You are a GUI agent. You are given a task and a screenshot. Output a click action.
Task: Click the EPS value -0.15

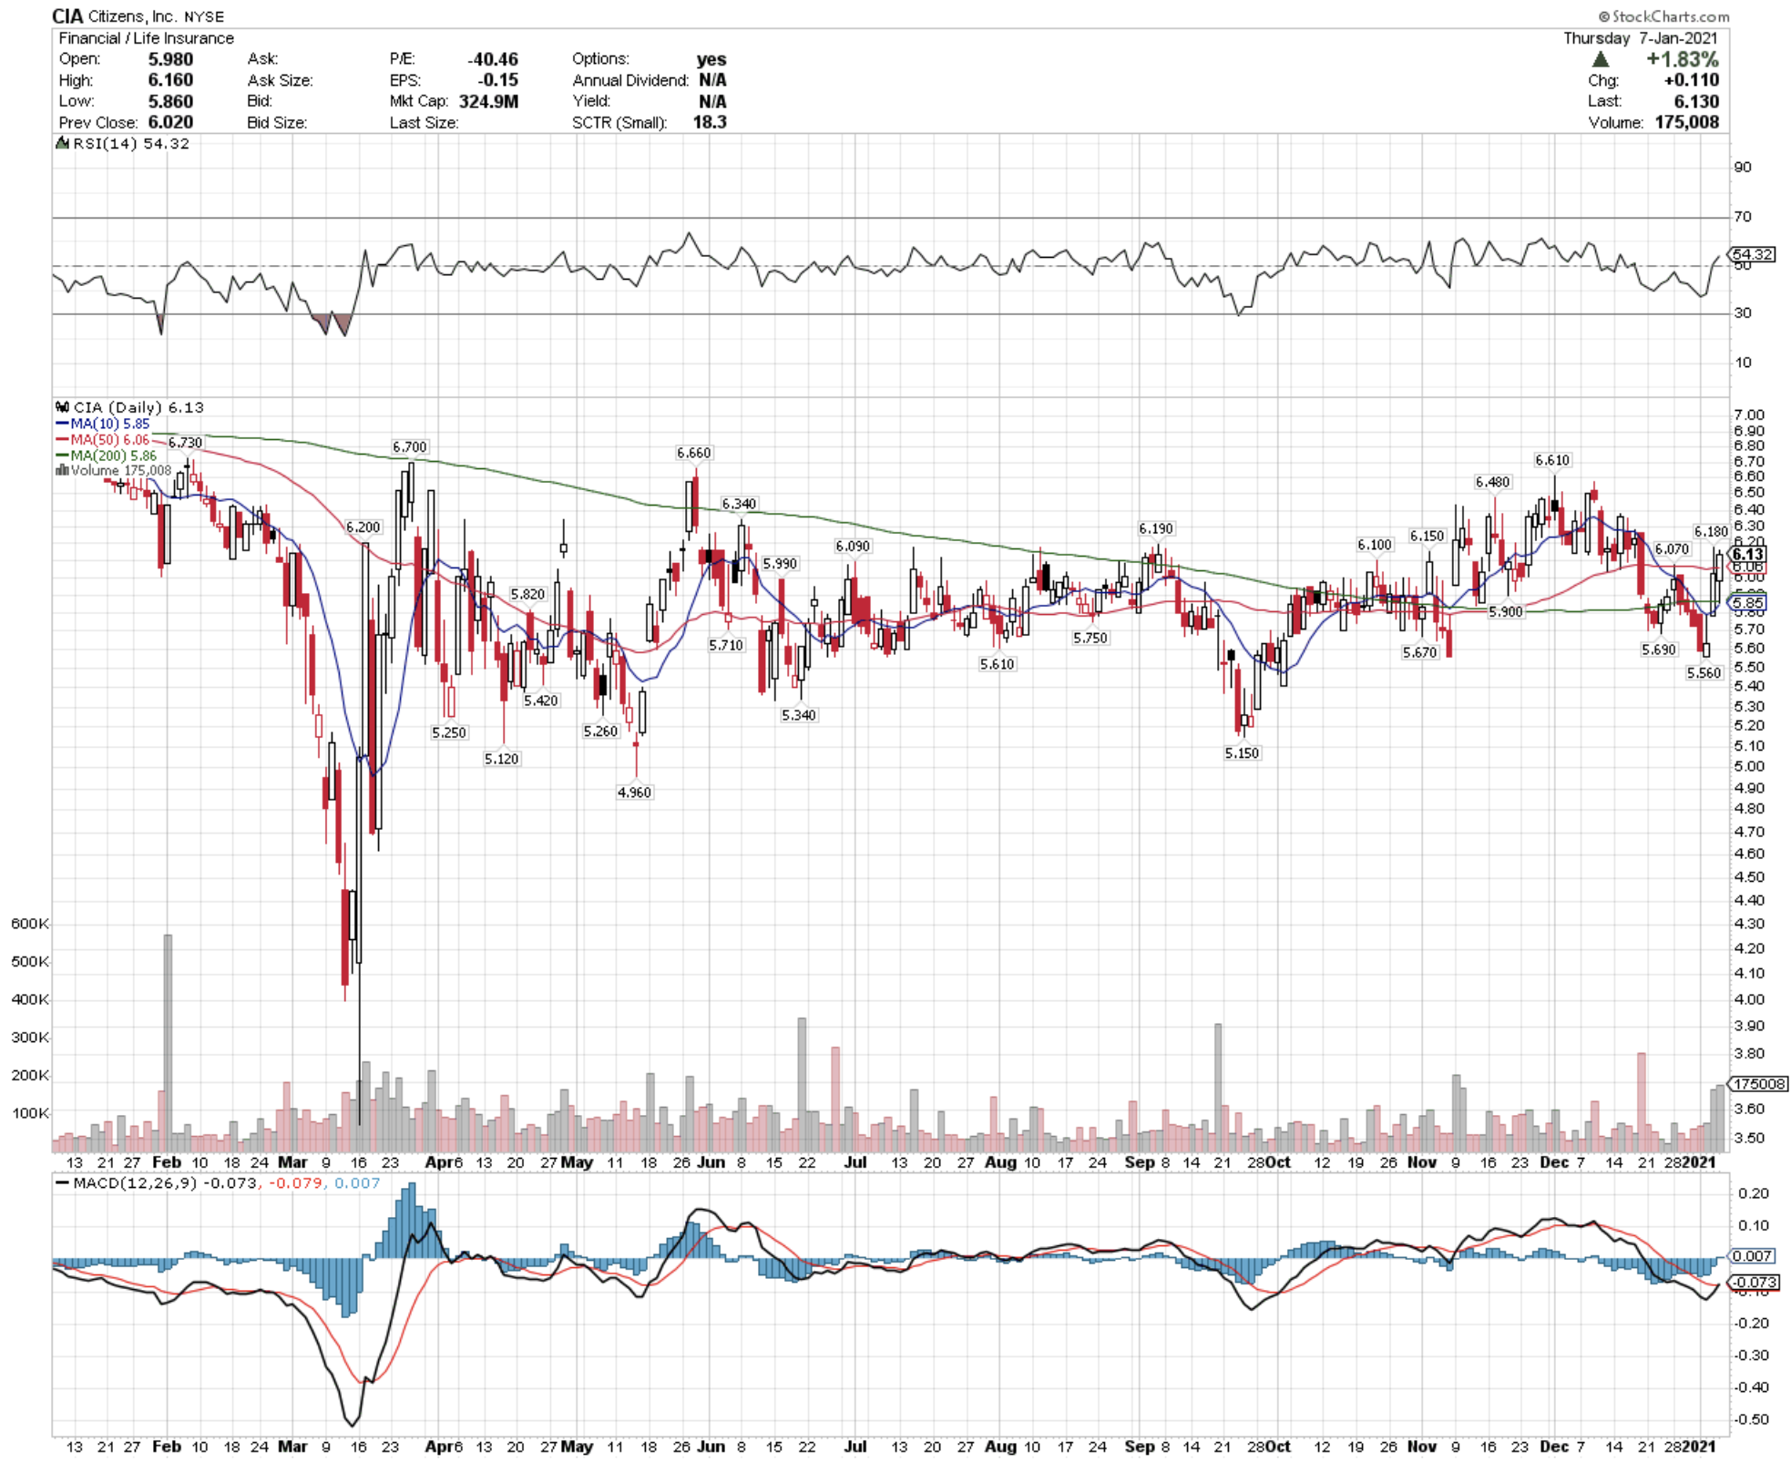pyautogui.click(x=498, y=80)
